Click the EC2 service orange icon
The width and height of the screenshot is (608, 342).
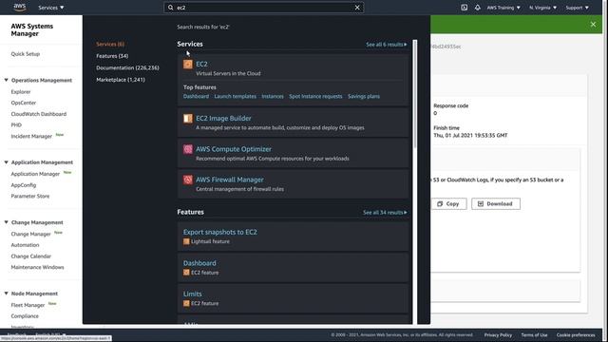pyautogui.click(x=188, y=64)
